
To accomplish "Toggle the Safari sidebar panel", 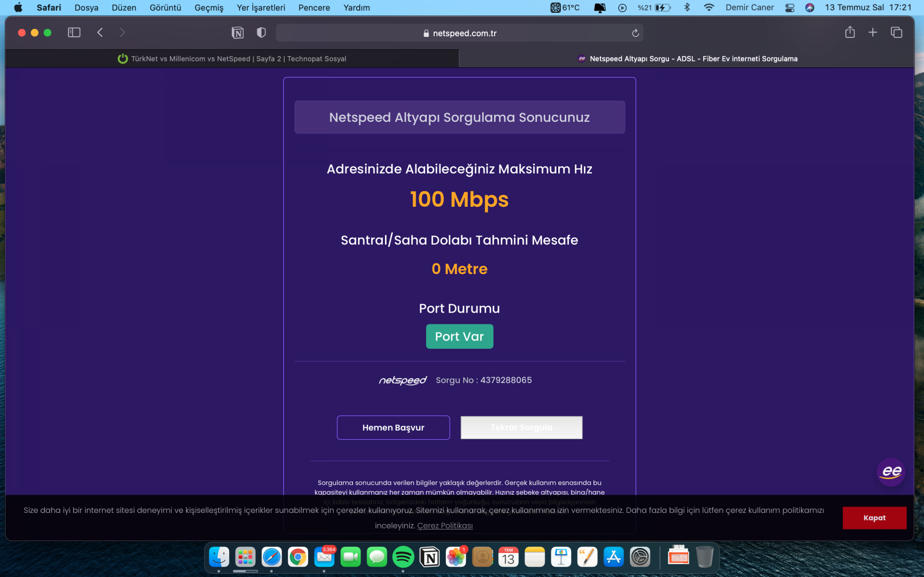I will pyautogui.click(x=74, y=33).
